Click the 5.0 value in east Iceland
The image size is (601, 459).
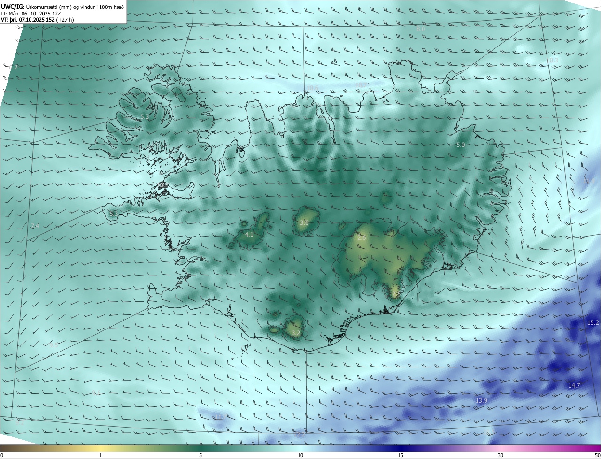(x=461, y=145)
